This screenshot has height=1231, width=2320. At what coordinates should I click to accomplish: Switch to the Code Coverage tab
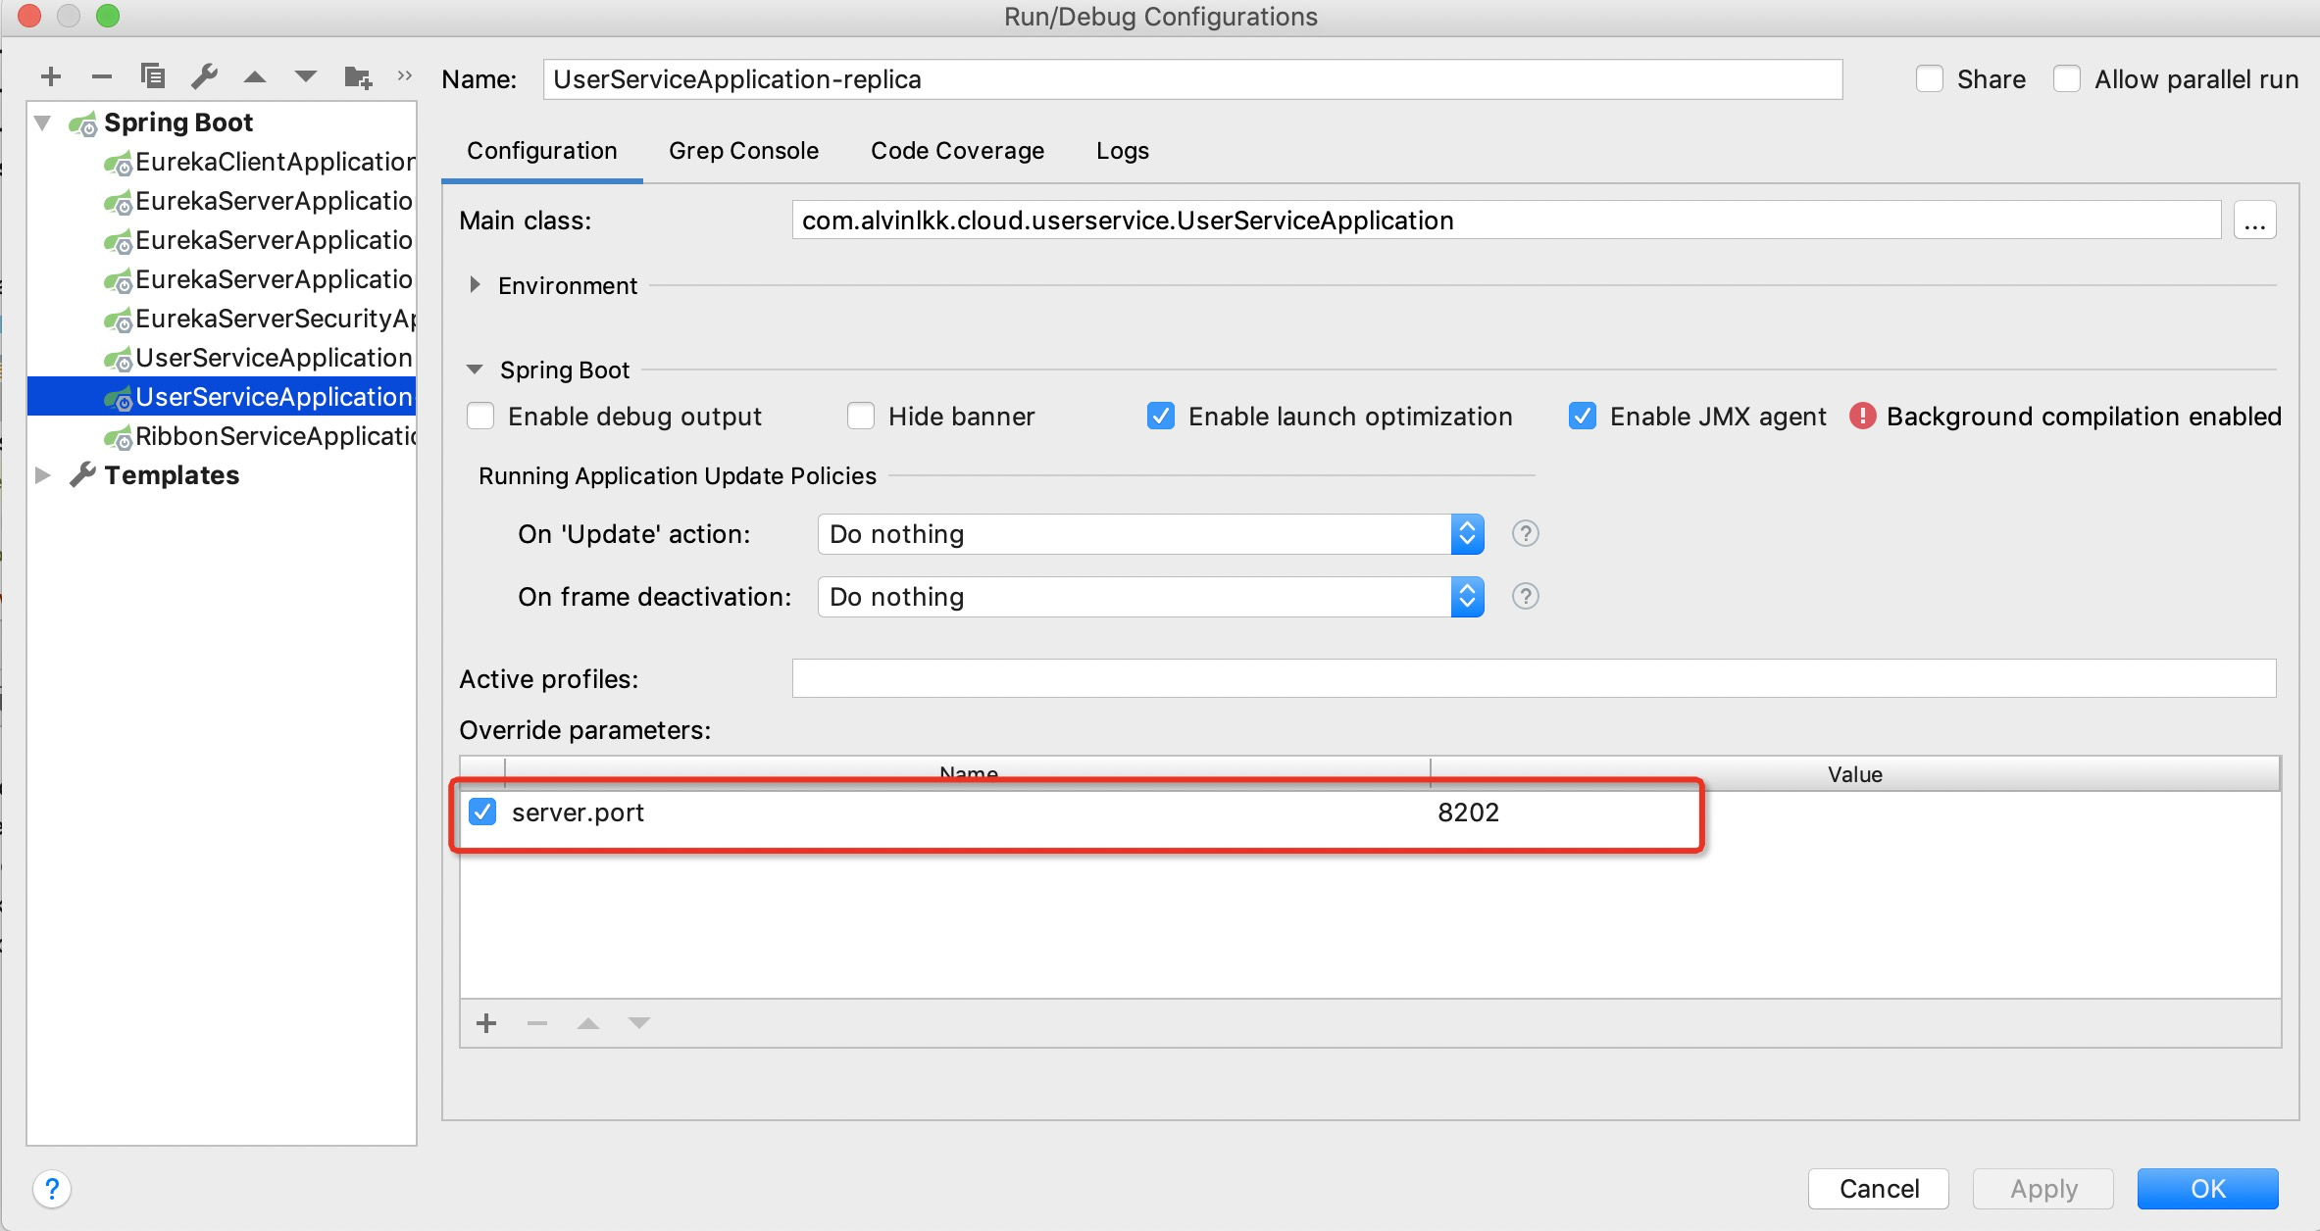click(957, 151)
